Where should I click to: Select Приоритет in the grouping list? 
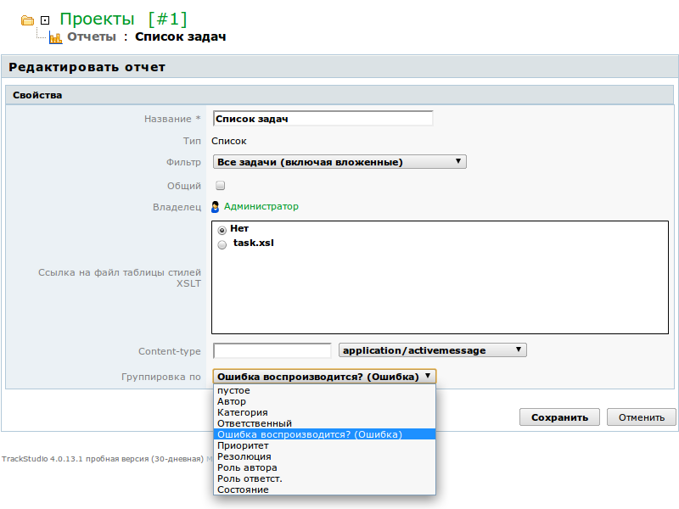(x=243, y=445)
